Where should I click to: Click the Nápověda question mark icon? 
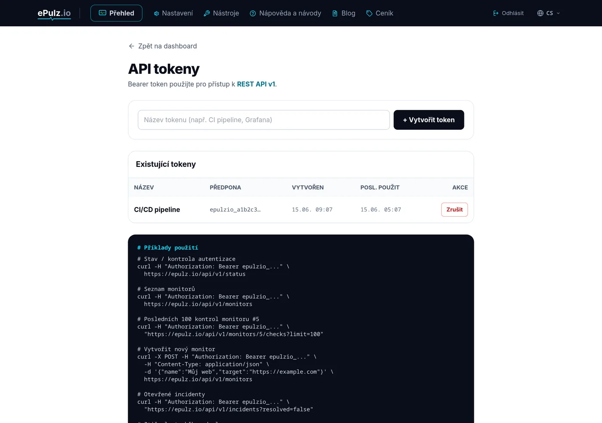point(253,13)
